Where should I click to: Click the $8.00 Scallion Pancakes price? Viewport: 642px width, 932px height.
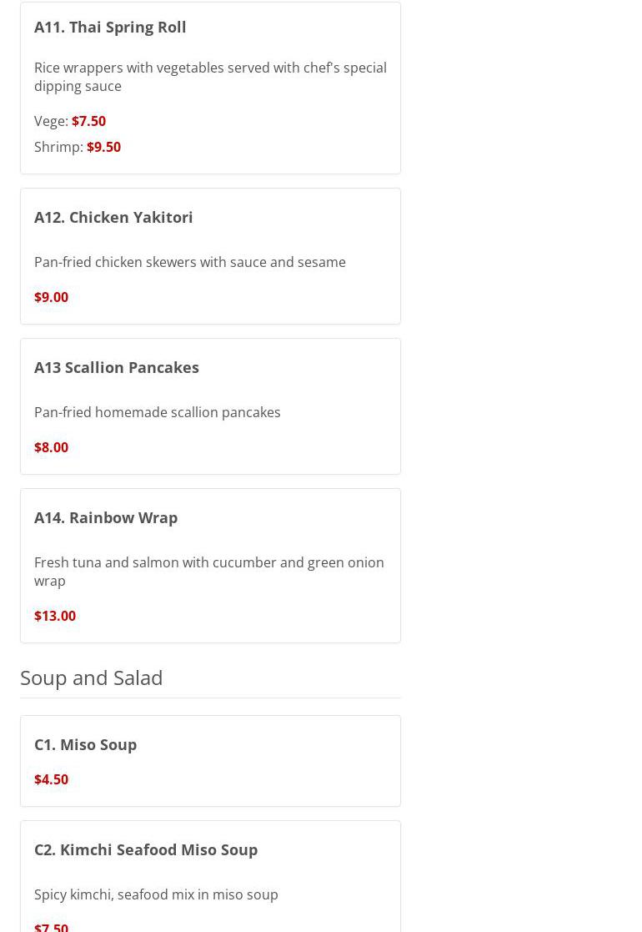(51, 447)
